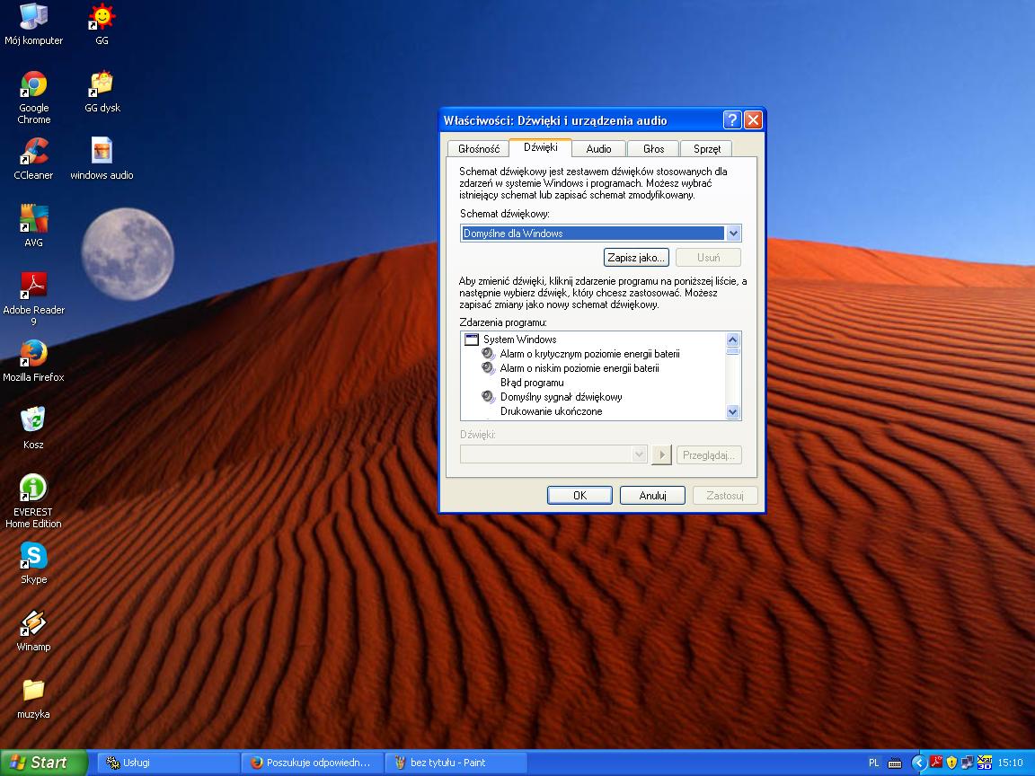Click the Domyślne dla Windows combo box
This screenshot has width=1035, height=776.
pos(601,233)
